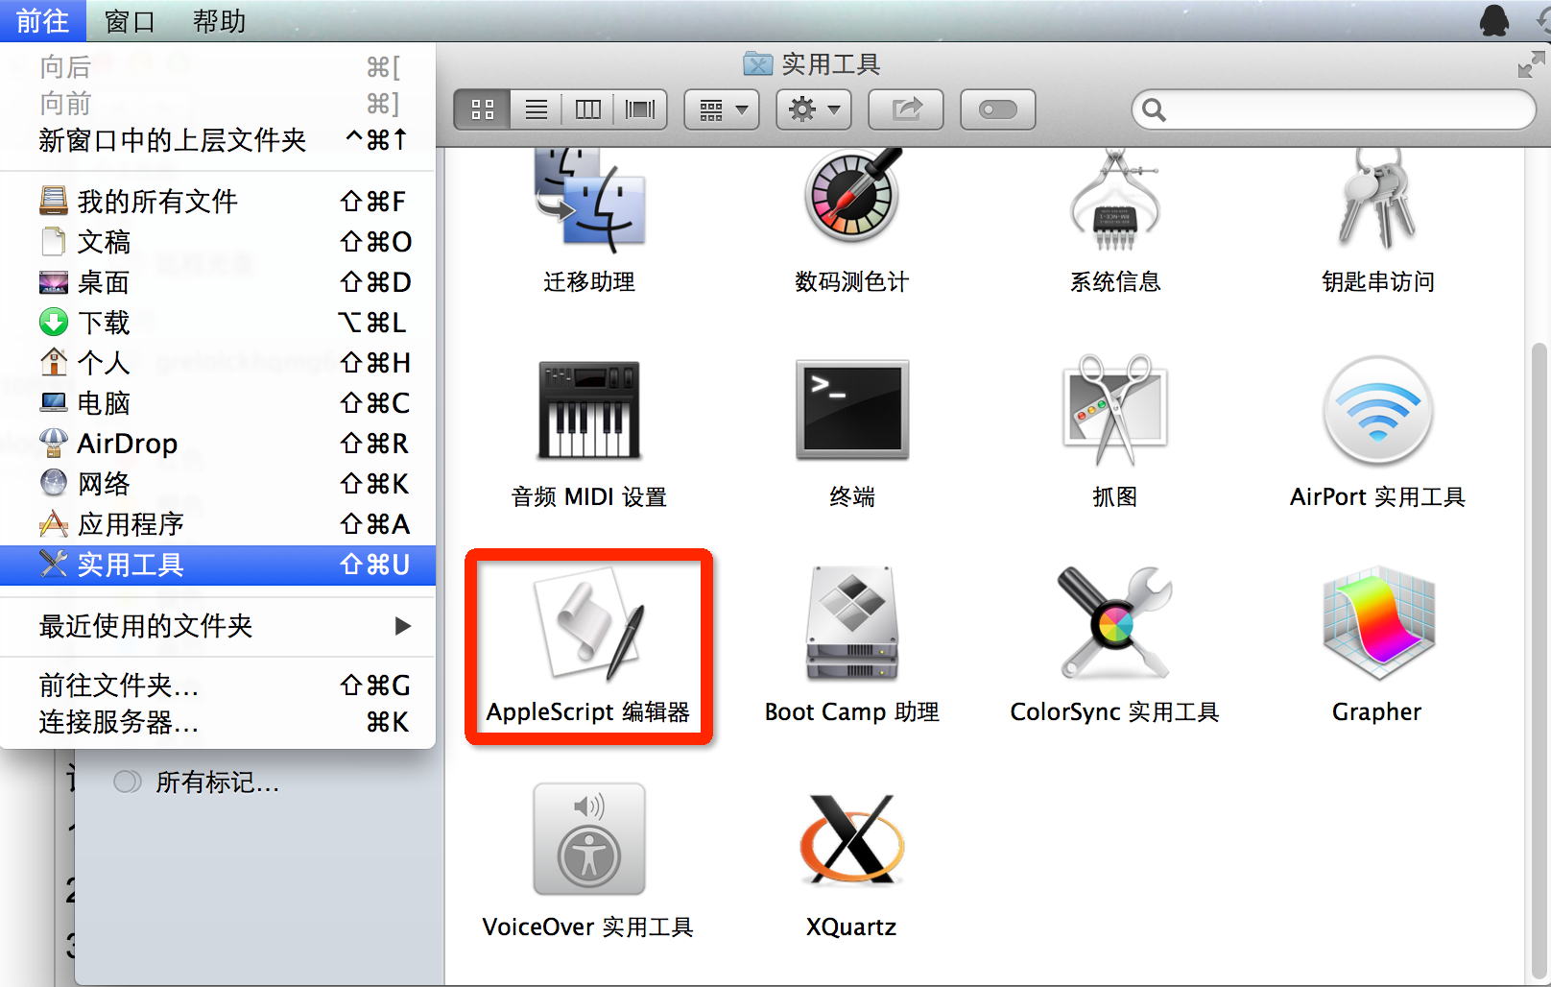Screen dimensions: 1551x987
Task: Choose 实用工具 (Utilities) from Go menu
Action: [x=218, y=565]
